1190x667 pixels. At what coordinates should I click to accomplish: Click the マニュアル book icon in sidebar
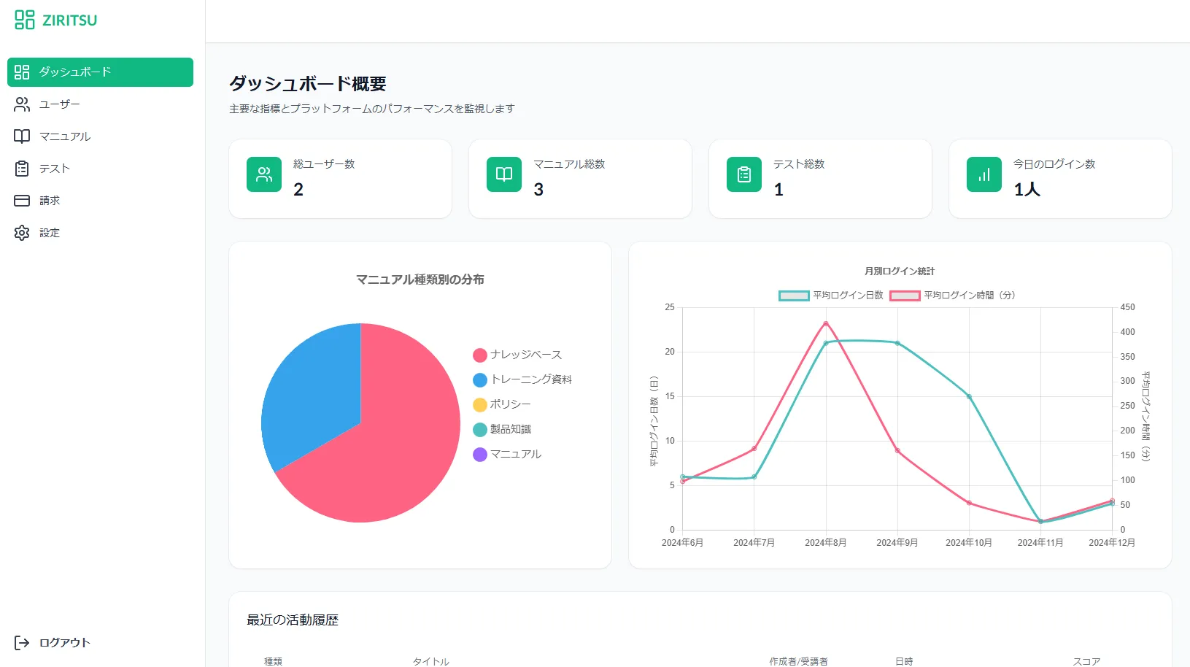point(22,136)
